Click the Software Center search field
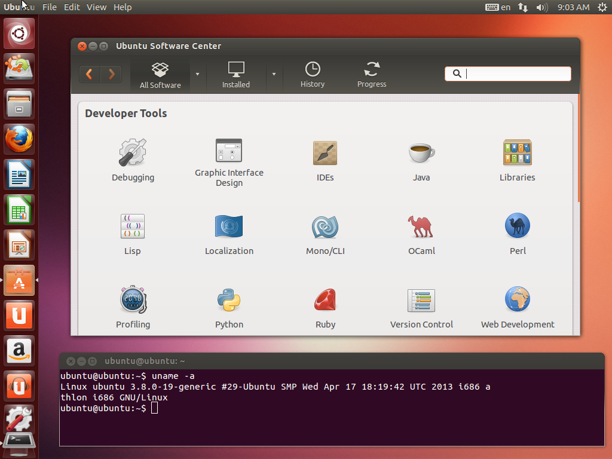This screenshot has height=459, width=612. coord(507,74)
